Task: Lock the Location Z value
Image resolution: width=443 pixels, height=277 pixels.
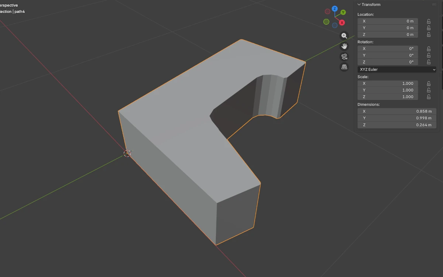Action: click(429, 35)
